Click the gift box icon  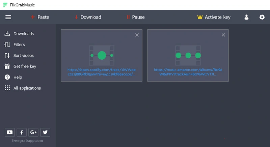pos(7,66)
